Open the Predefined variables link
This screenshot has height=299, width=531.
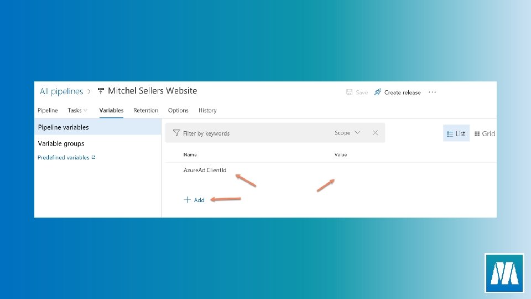point(63,157)
